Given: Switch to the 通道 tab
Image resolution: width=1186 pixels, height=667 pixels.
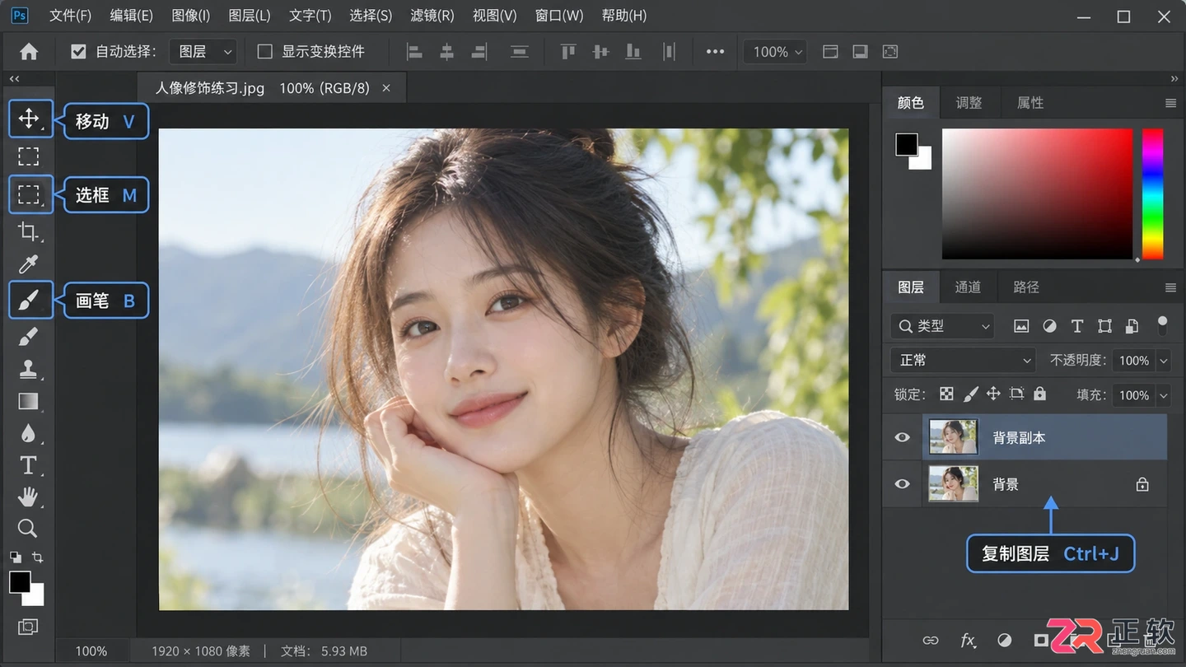Looking at the screenshot, I should [968, 287].
